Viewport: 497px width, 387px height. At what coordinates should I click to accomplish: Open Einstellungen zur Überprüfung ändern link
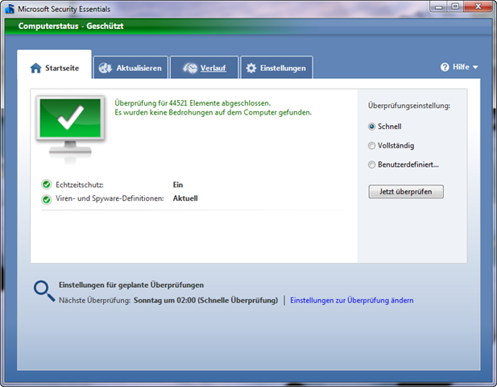[x=351, y=301]
